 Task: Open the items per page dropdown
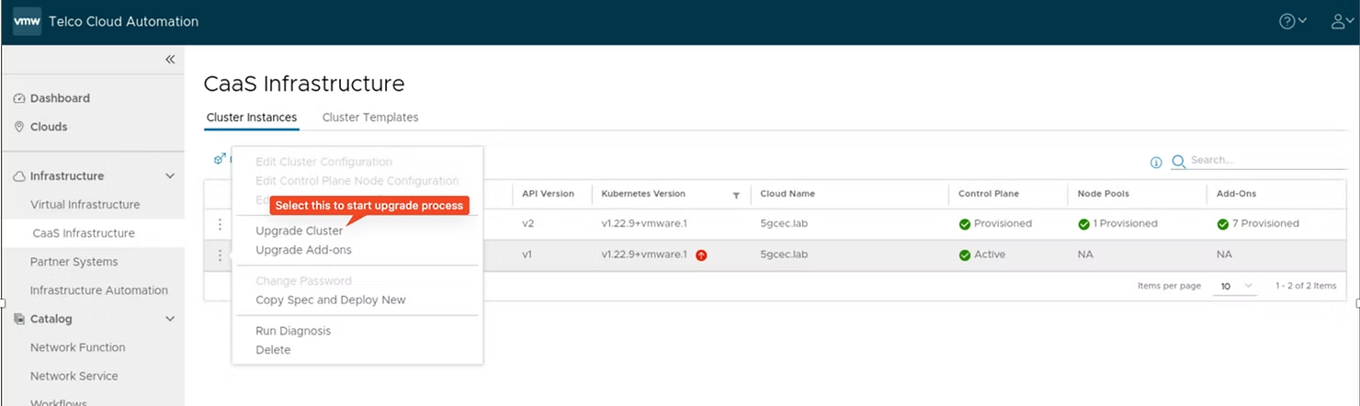coord(1236,287)
